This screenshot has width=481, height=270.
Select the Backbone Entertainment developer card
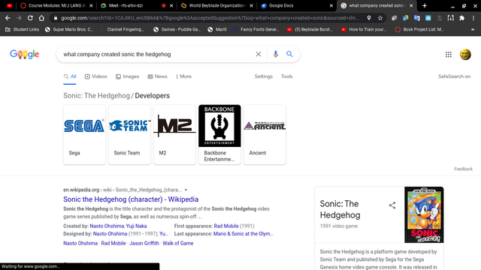point(219,134)
